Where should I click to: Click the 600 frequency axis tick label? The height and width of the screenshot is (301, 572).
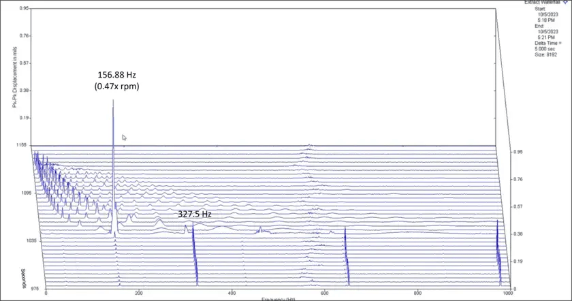click(325, 293)
